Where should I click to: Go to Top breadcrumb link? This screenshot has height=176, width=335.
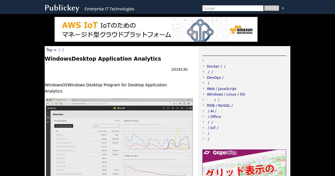click(x=49, y=50)
